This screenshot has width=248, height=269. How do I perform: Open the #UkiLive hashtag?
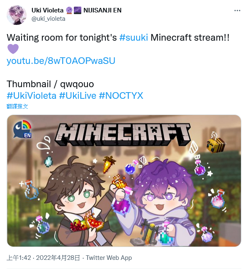click(x=78, y=95)
